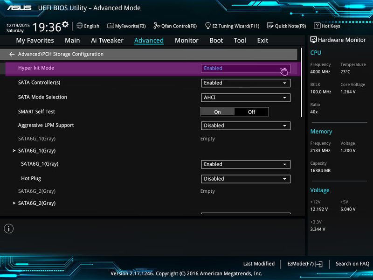
Task: Click the +12V value 12.192 V
Action: tap(319, 209)
